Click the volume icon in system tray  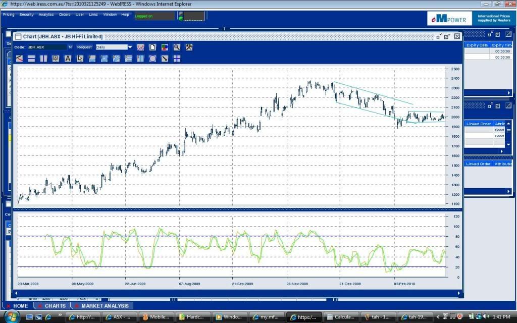[487, 317]
